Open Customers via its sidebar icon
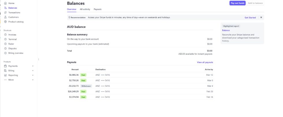This screenshot has height=117, width=283. click(5, 17)
